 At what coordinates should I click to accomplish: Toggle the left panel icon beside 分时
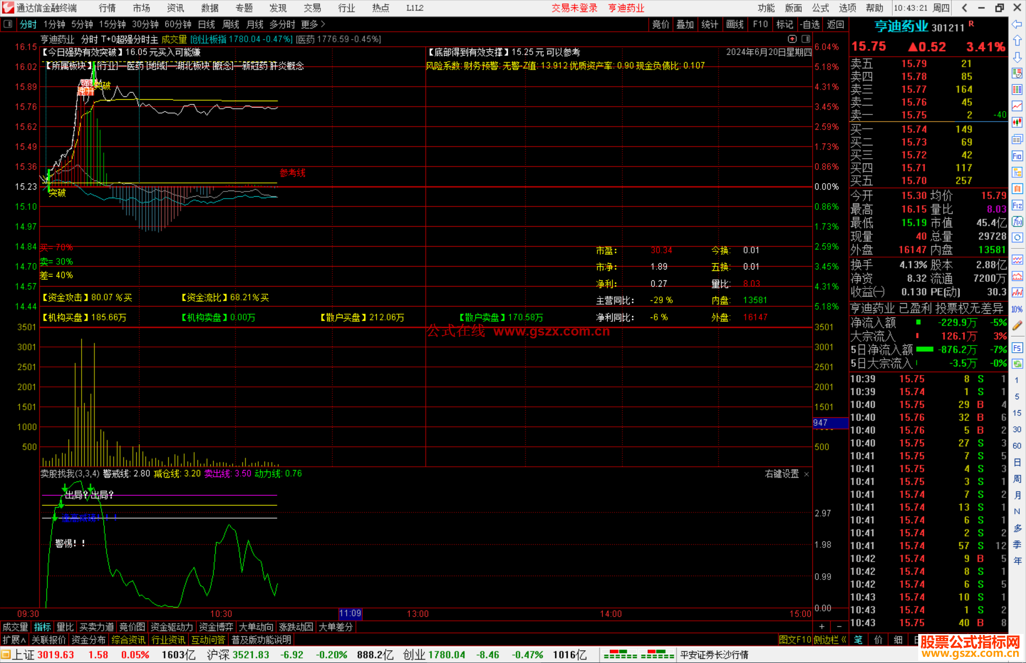click(x=8, y=24)
